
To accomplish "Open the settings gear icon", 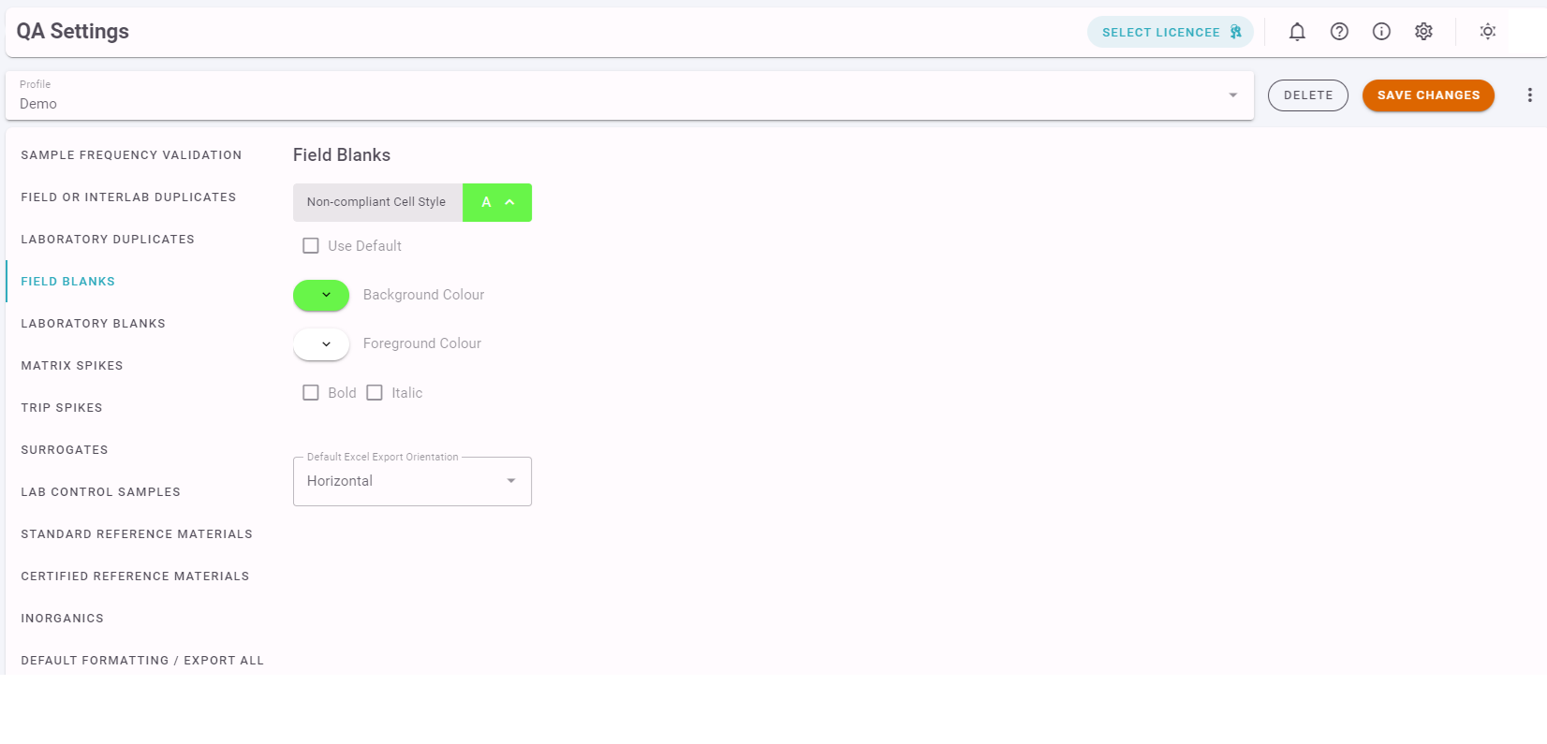I will pos(1423,32).
